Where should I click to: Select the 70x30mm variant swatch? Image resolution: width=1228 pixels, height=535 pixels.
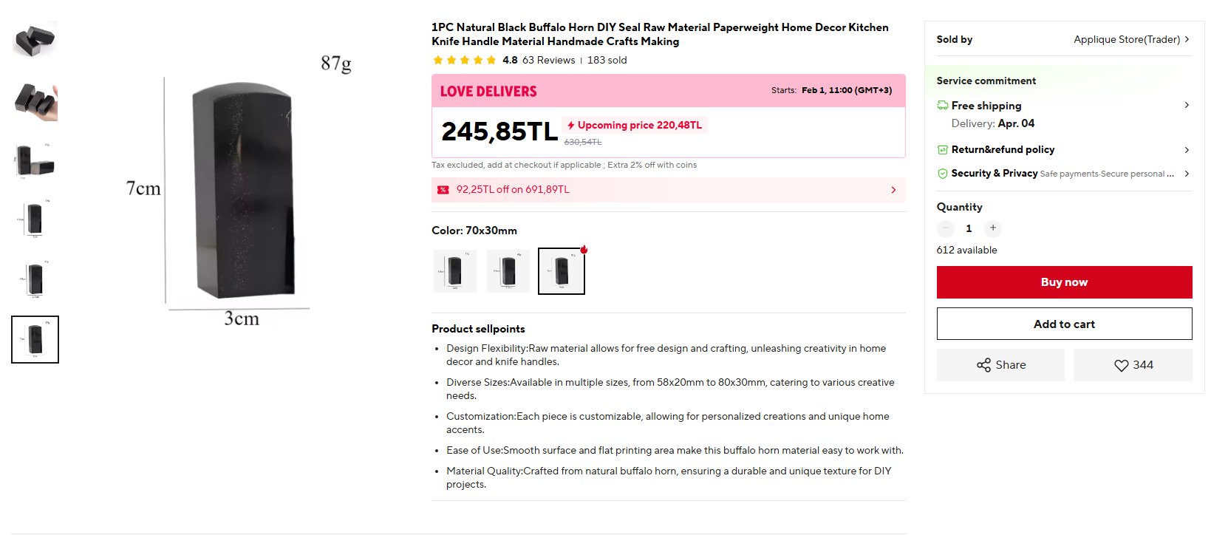[x=561, y=271]
